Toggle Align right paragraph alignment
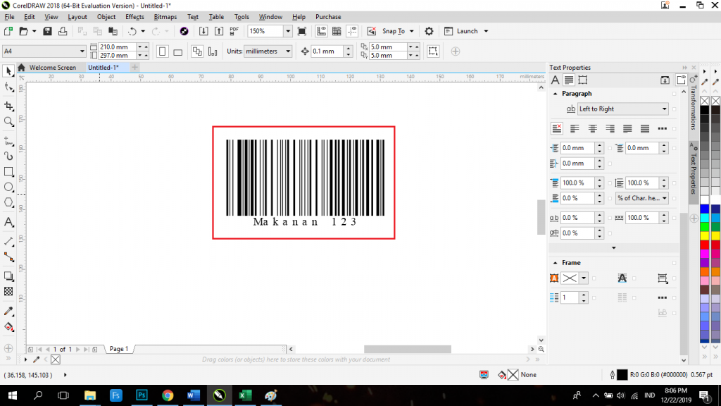 pyautogui.click(x=610, y=128)
